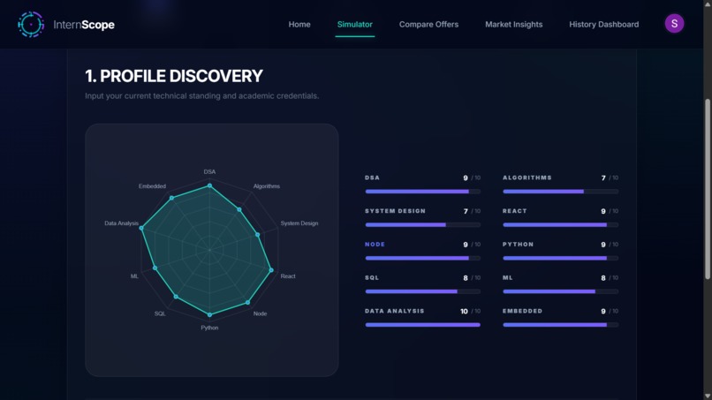Screen dimensions: 712x400
Task: Click the InternScope circular logo icon
Action: [x=31, y=25]
